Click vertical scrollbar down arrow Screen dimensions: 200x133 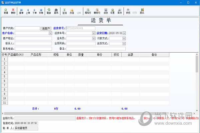(x=197, y=110)
